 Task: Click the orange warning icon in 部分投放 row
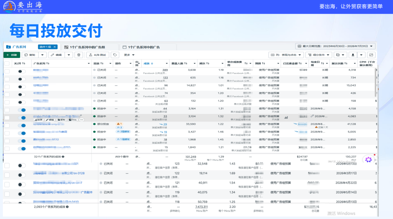[118, 124]
